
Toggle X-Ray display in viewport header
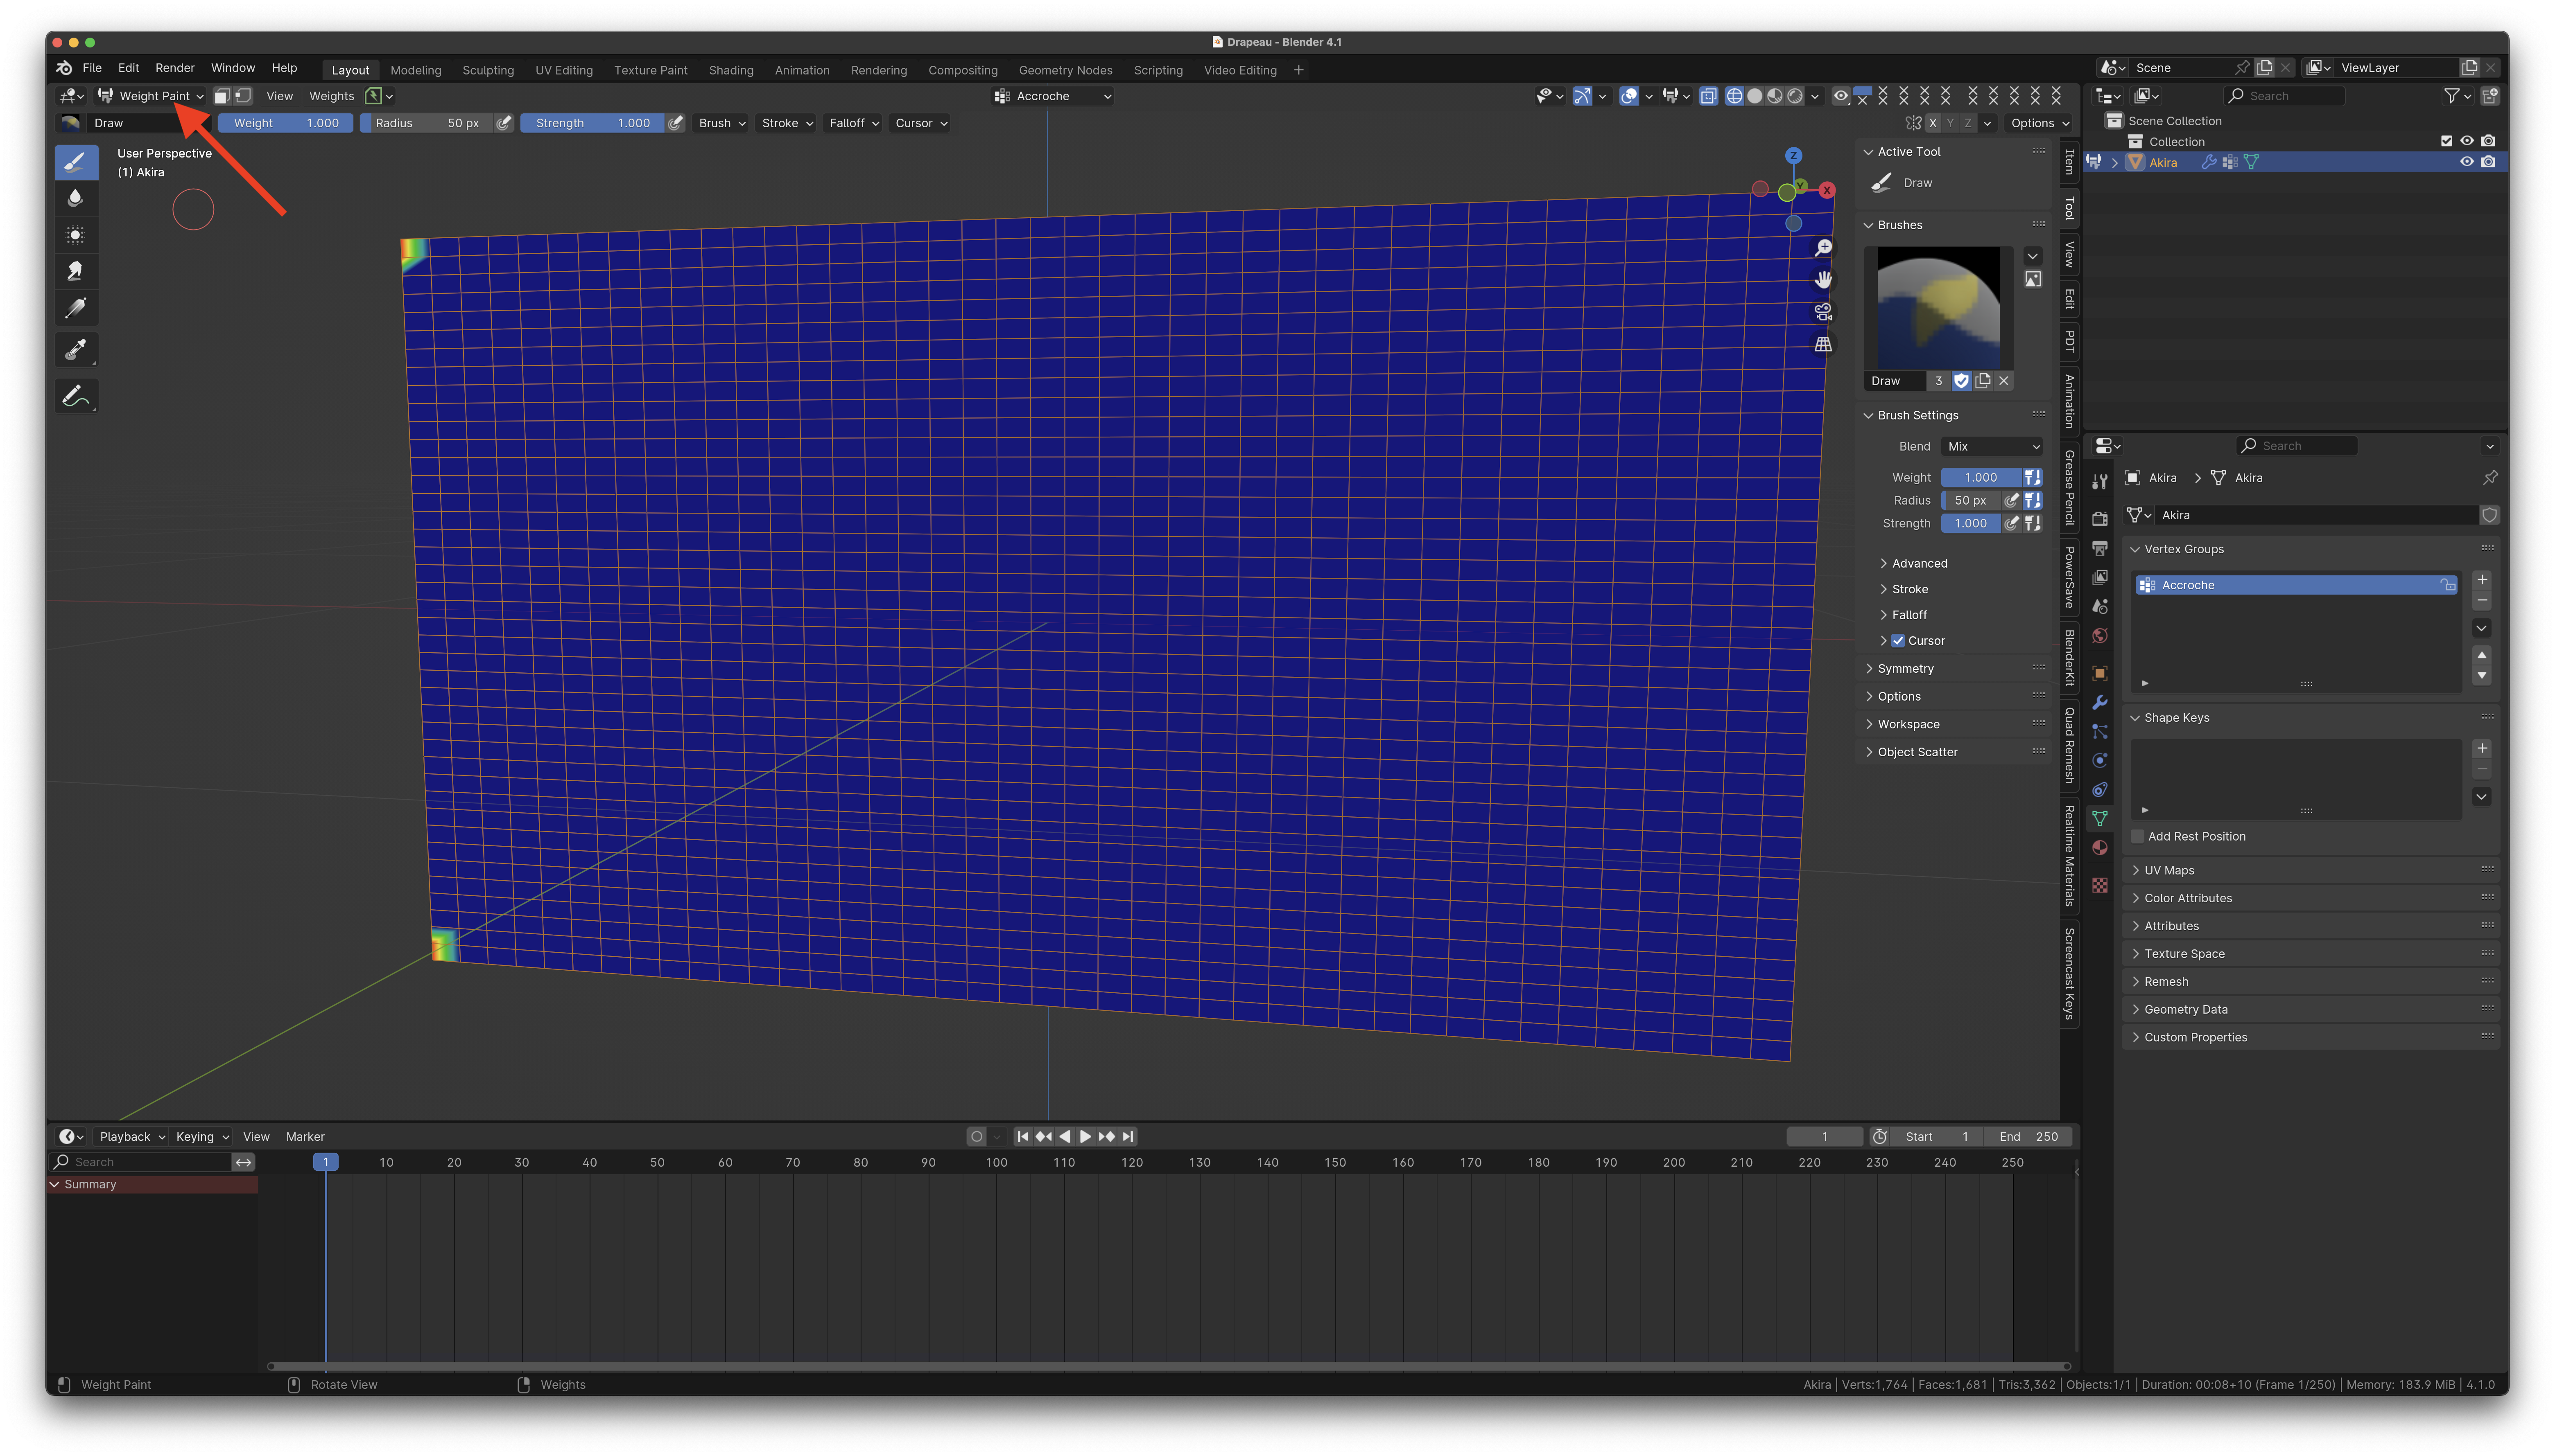(1709, 96)
